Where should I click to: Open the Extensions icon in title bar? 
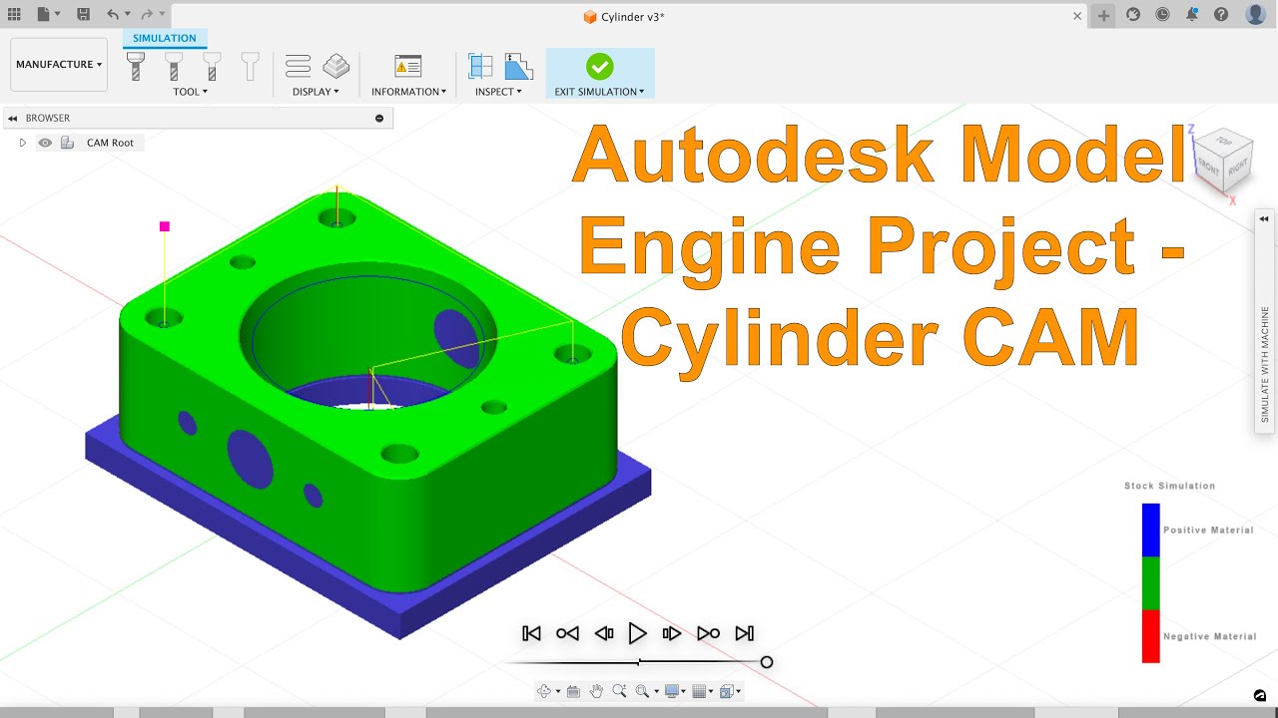[x=1133, y=14]
